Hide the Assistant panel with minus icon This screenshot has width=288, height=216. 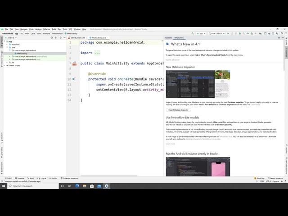(x=283, y=38)
